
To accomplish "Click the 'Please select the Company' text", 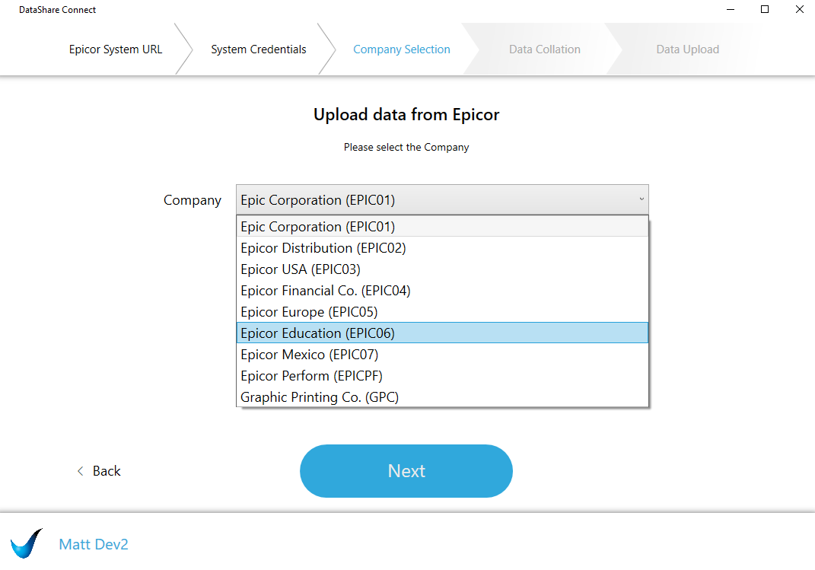I will tap(406, 147).
